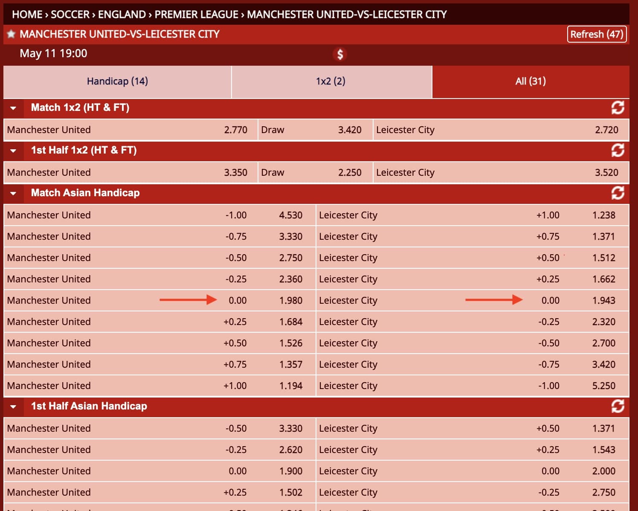
Task: Open SOCCER breadcrumb link
Action: [x=70, y=15]
